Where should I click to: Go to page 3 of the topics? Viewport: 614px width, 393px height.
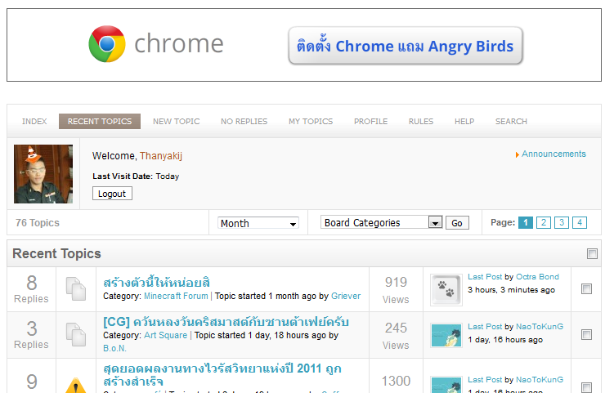(562, 223)
